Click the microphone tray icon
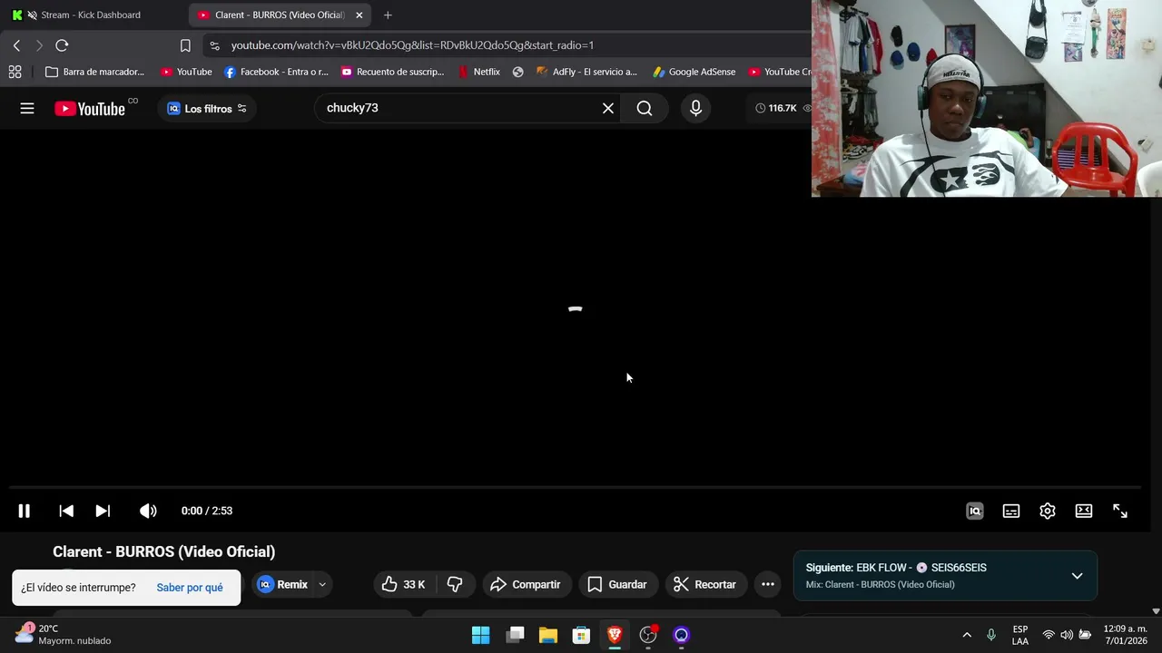Screen dimensions: 1162x653 [x=991, y=635]
